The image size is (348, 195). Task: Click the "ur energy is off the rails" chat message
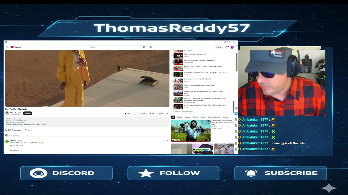[288, 143]
